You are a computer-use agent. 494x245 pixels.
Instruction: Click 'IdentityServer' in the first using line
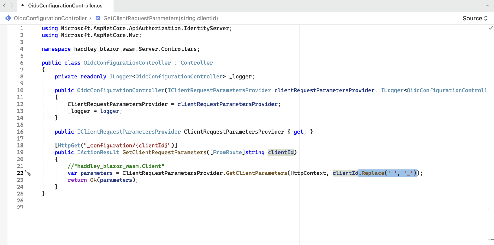[x=206, y=28]
